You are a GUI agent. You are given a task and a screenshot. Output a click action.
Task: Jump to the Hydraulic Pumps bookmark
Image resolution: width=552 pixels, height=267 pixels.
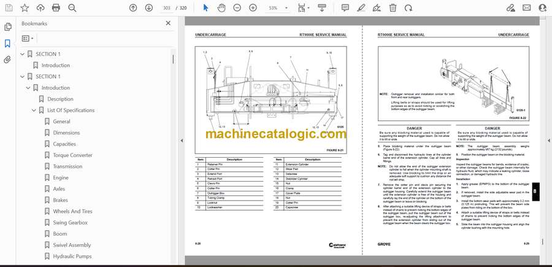point(72,256)
